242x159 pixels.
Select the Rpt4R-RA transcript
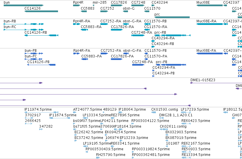[x=77, y=24]
